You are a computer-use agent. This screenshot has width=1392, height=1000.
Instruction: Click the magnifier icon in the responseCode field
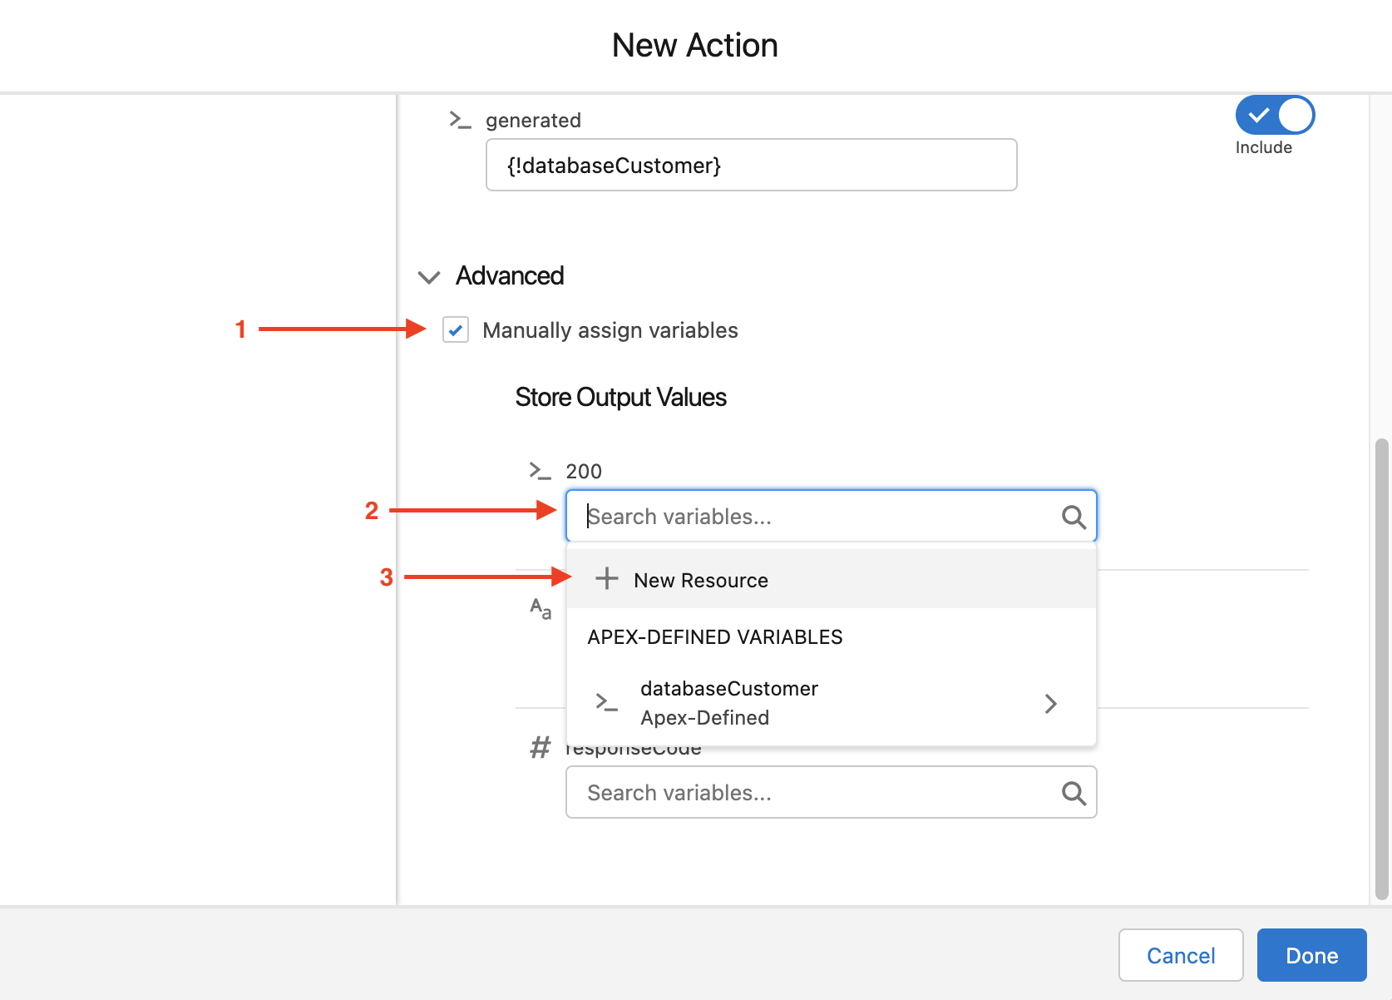tap(1074, 792)
